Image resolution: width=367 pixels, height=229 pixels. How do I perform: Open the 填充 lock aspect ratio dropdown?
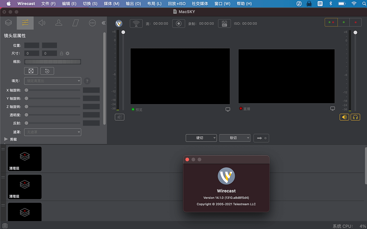(x=53, y=81)
